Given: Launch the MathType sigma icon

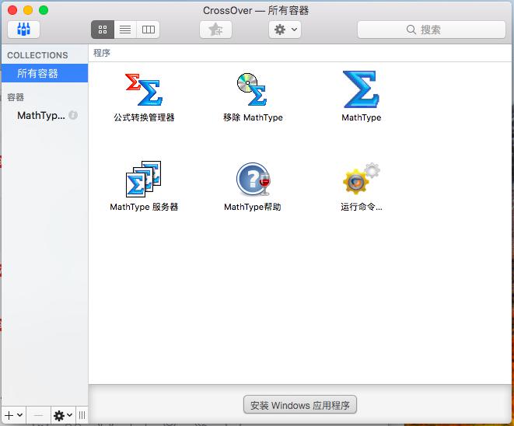Looking at the screenshot, I should (x=361, y=90).
